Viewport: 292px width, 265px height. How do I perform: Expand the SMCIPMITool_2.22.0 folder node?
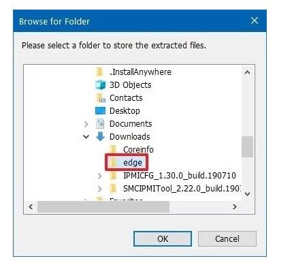pyautogui.click(x=99, y=189)
